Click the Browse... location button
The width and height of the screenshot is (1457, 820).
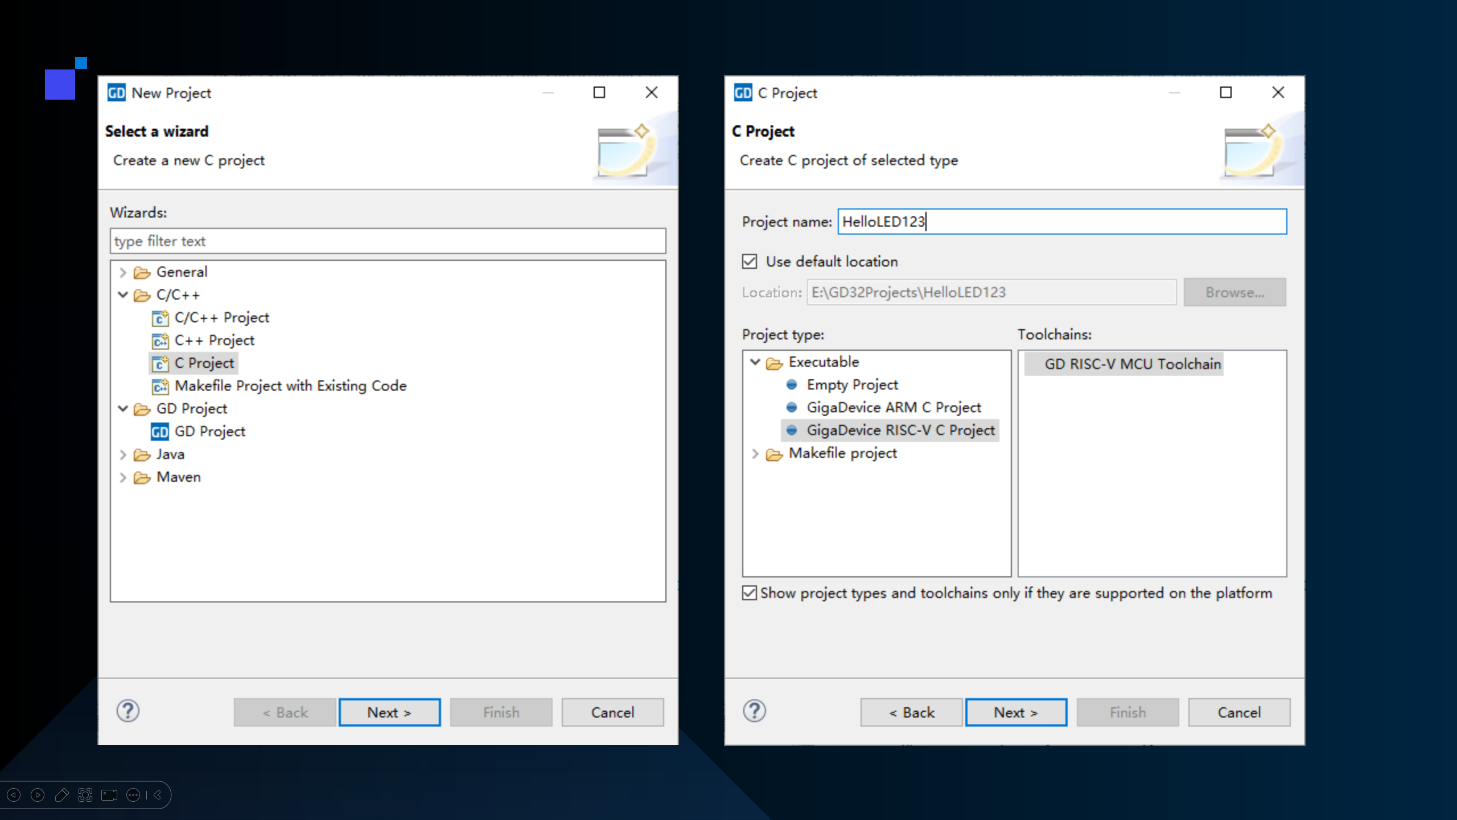click(1234, 292)
